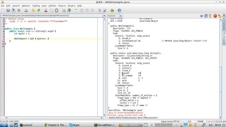Open the View menu
This screenshot has width=226, height=127.
click(x=44, y=6)
